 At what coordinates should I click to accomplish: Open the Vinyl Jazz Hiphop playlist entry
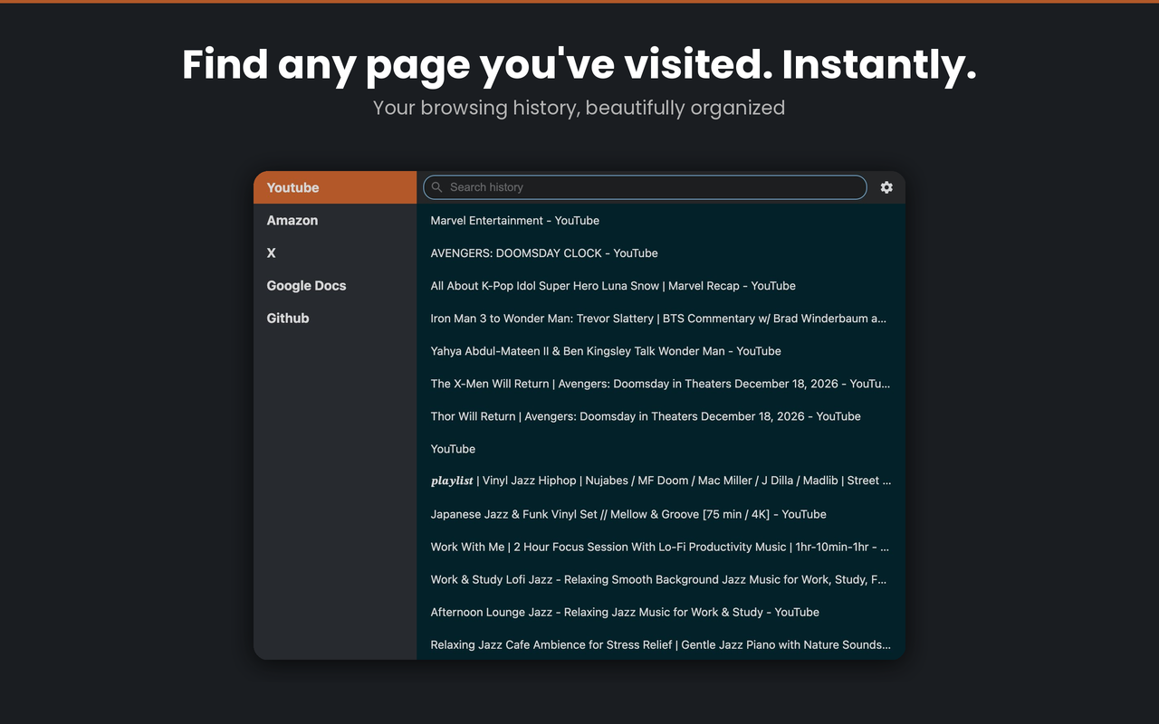pyautogui.click(x=661, y=481)
